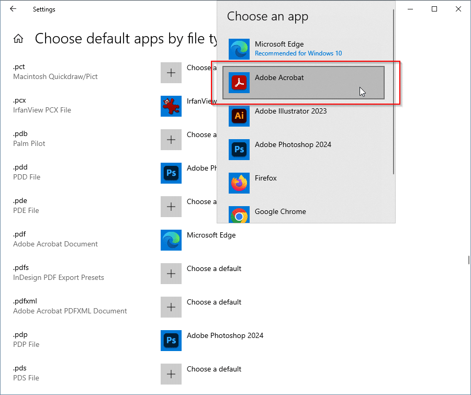Click Adobe Acrobat PDFXML Document text
Image resolution: width=471 pixels, height=395 pixels.
click(x=70, y=311)
